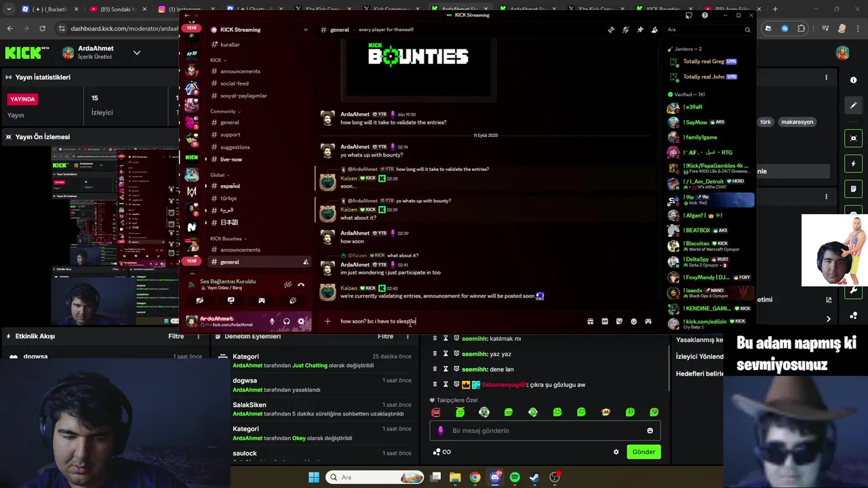Open the ArdaAhmet account dropdown in Kick header

point(136,53)
